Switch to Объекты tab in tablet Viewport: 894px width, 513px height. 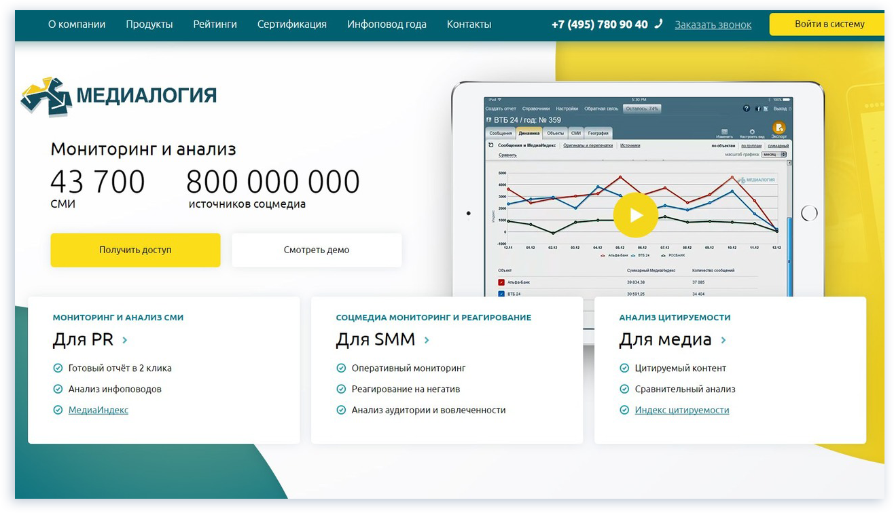(555, 134)
